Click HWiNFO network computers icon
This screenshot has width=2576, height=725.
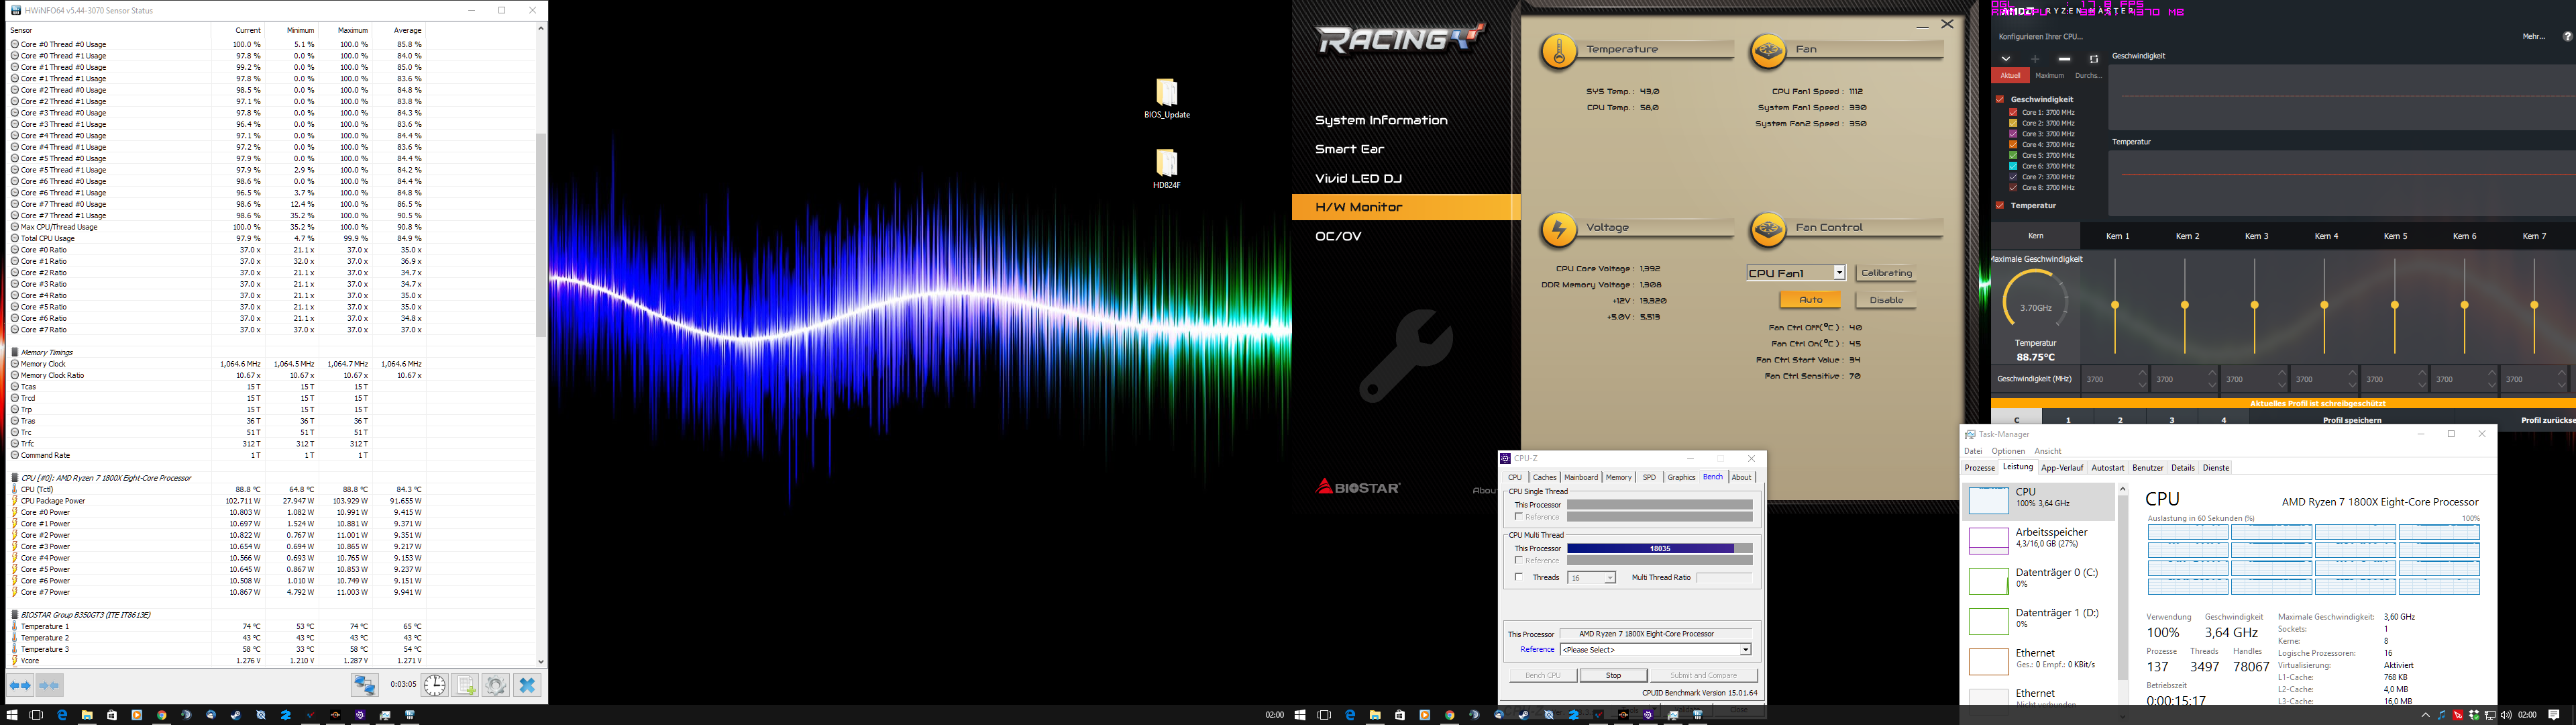pyautogui.click(x=365, y=686)
